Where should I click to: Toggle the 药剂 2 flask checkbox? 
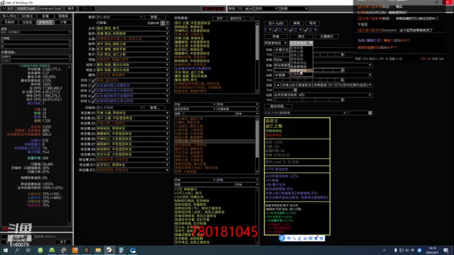pos(93,86)
